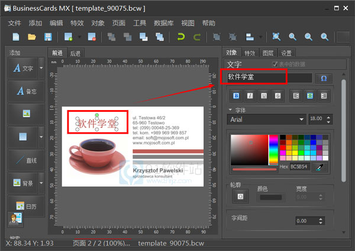Toggle italic text formatting
This screenshot has width=355, height=251.
pos(250,95)
